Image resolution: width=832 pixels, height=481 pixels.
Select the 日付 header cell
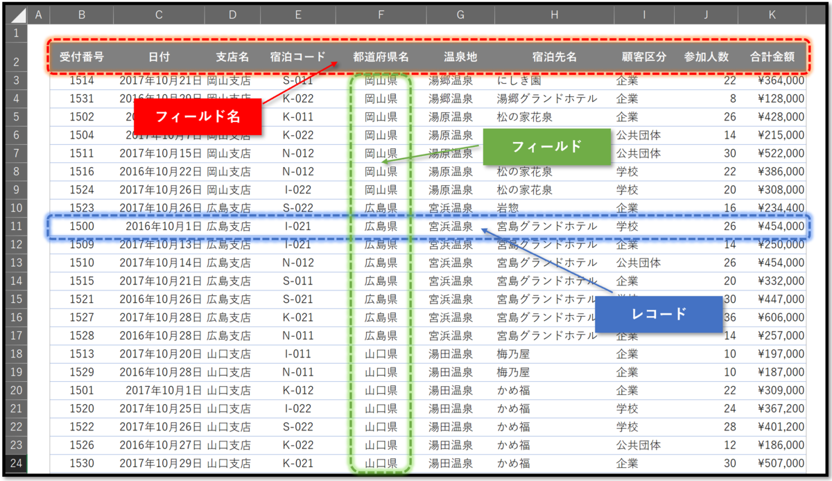tap(159, 58)
